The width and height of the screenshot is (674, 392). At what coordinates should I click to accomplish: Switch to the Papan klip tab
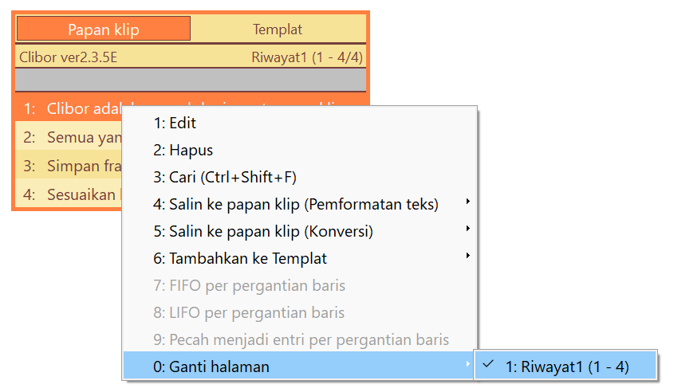103,29
